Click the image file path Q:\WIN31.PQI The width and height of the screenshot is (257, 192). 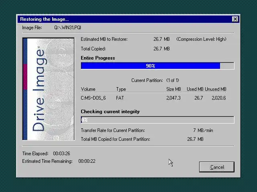(x=68, y=28)
